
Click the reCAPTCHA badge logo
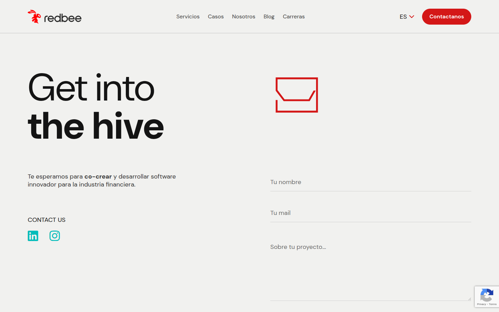(x=487, y=295)
